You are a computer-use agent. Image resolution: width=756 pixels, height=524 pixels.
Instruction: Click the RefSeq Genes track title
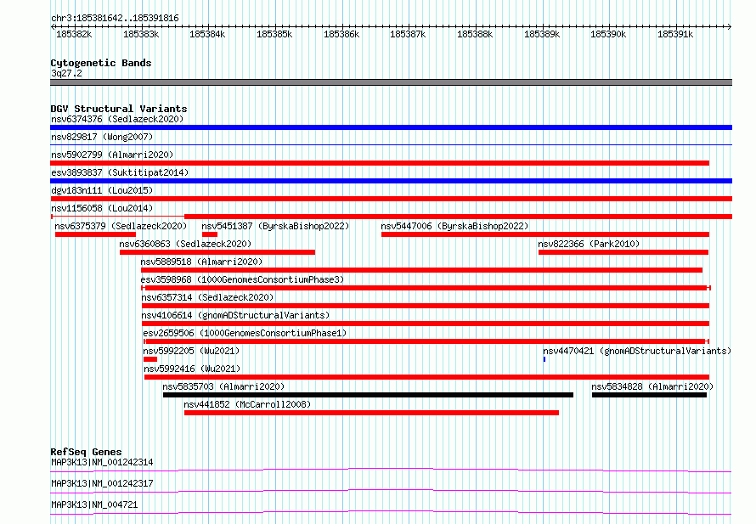point(87,452)
